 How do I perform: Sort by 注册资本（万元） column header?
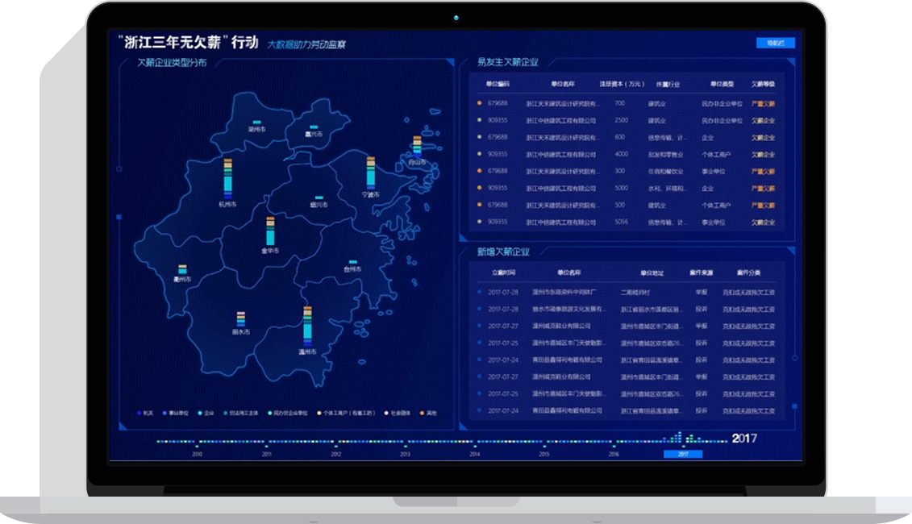point(621,84)
